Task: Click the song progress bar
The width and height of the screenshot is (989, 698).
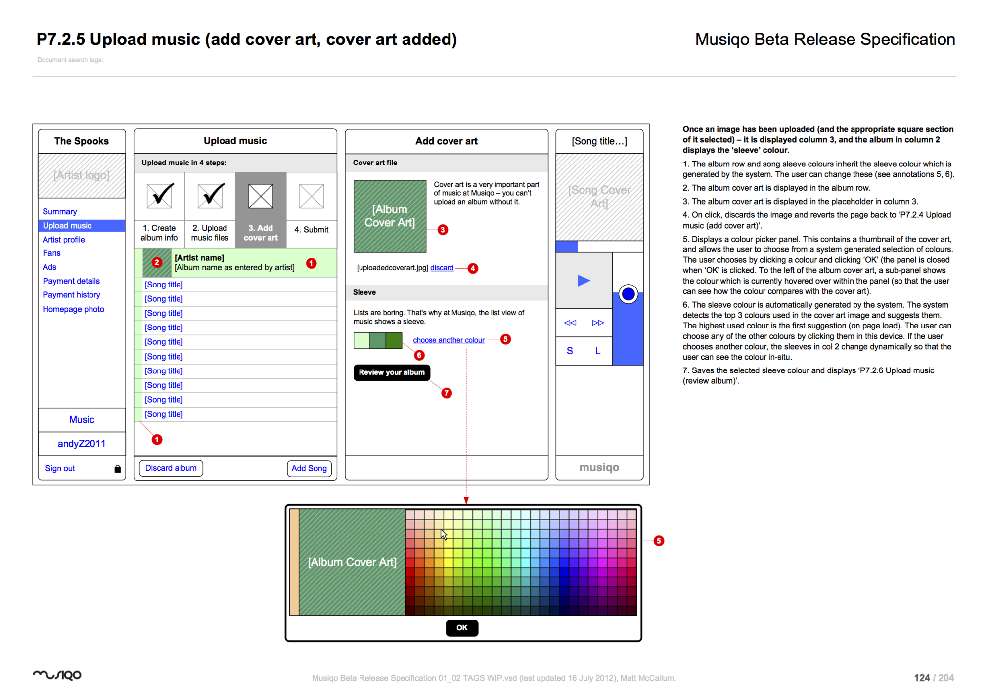Action: point(599,246)
